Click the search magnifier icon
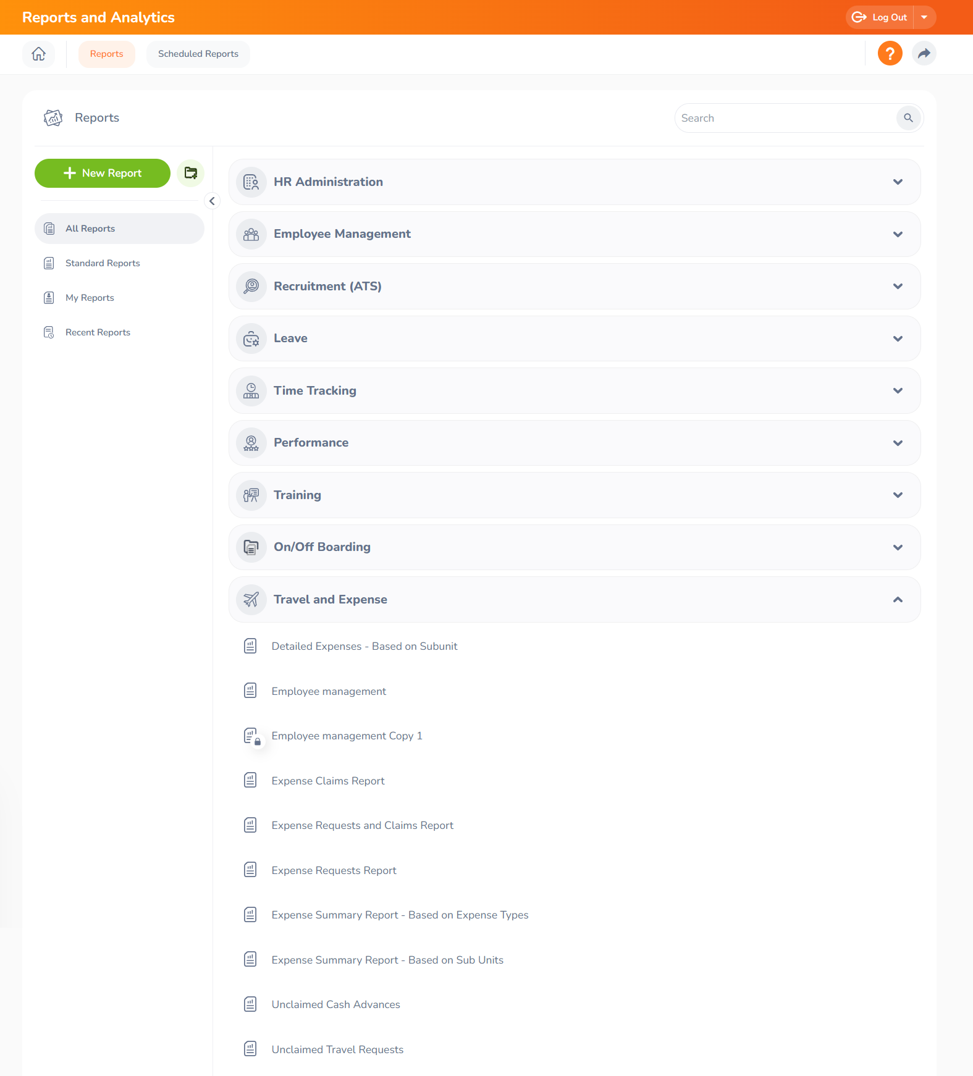 908,118
